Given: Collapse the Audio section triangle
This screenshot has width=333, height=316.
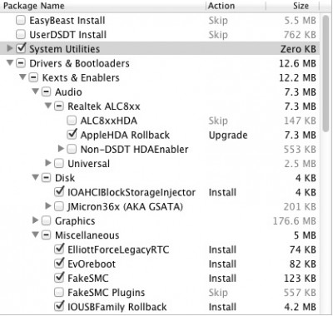Looking at the screenshot, I should pos(36,91).
